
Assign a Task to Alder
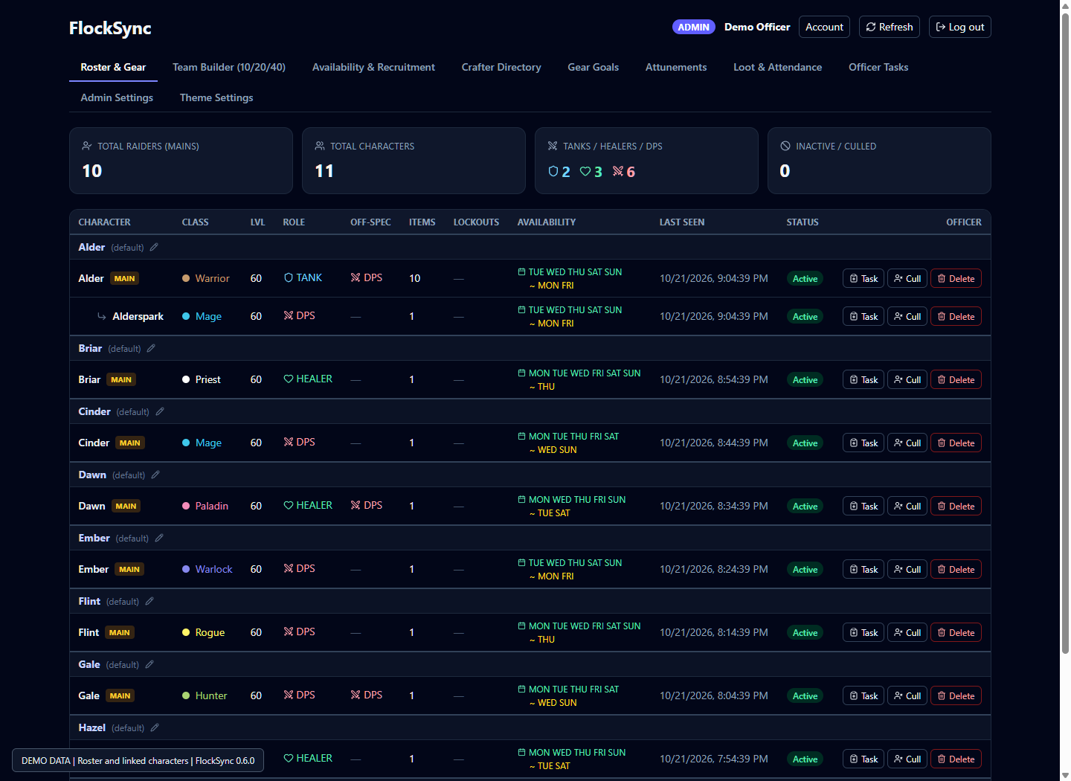tap(863, 278)
